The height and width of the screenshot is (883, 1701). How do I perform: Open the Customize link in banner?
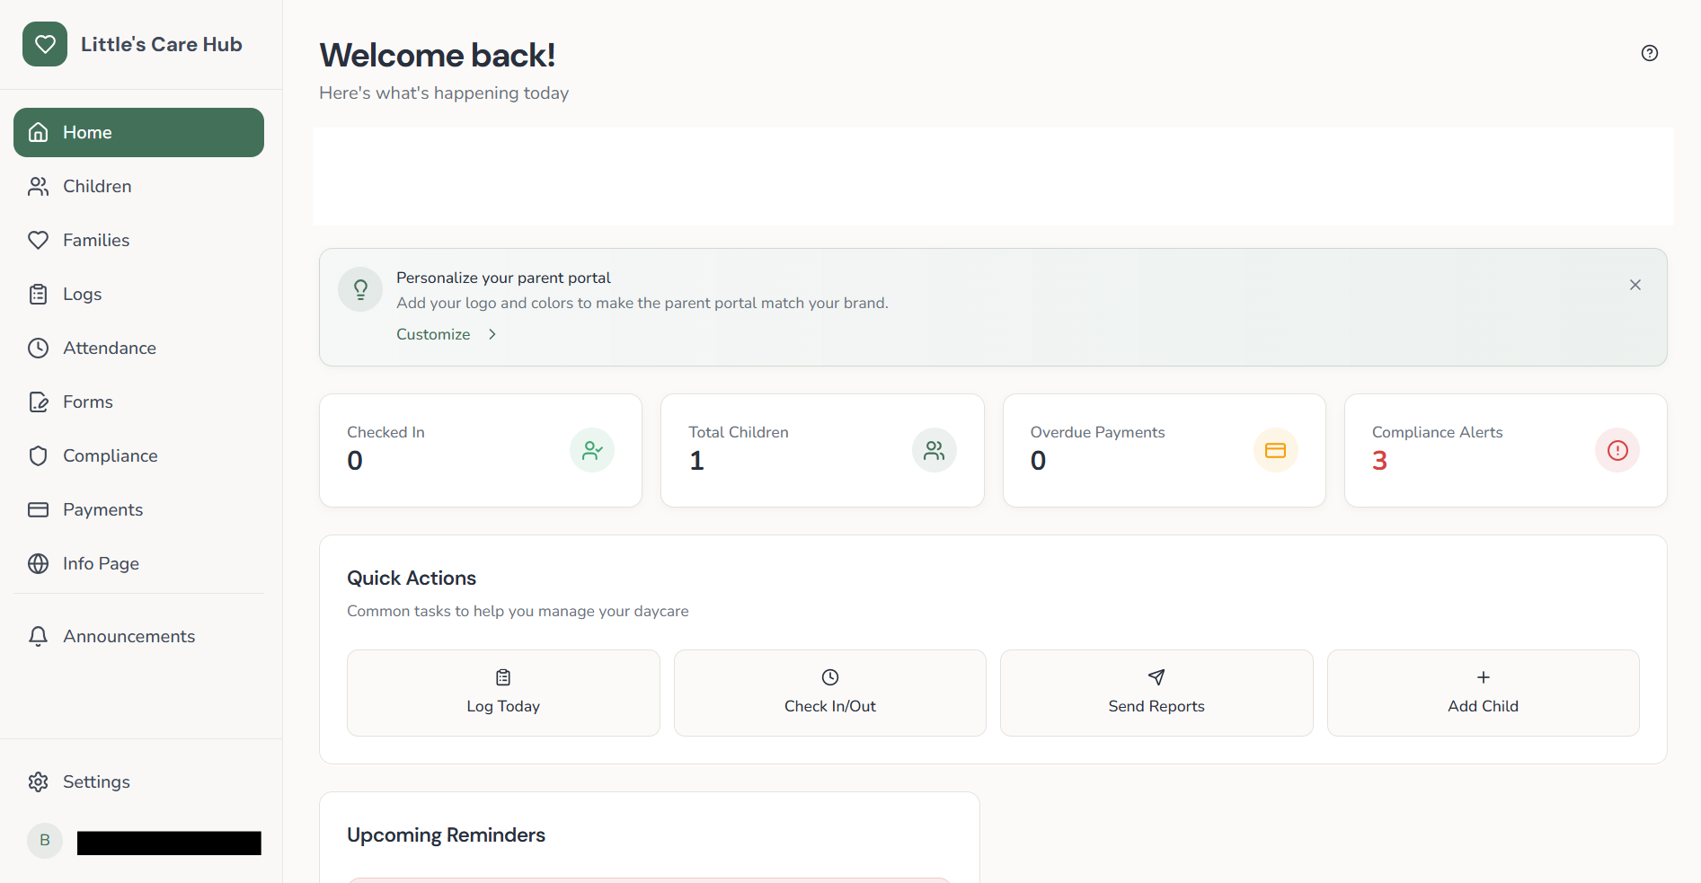pyautogui.click(x=433, y=334)
